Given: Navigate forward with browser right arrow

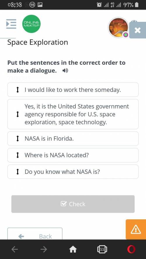Looking at the screenshot, I should coord(44,249).
